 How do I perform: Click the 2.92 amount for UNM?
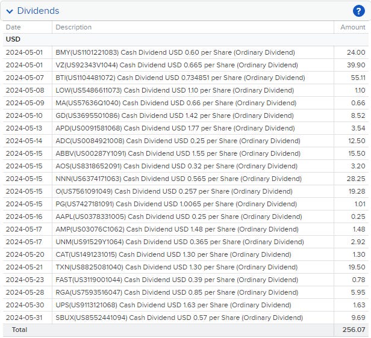[x=359, y=242]
